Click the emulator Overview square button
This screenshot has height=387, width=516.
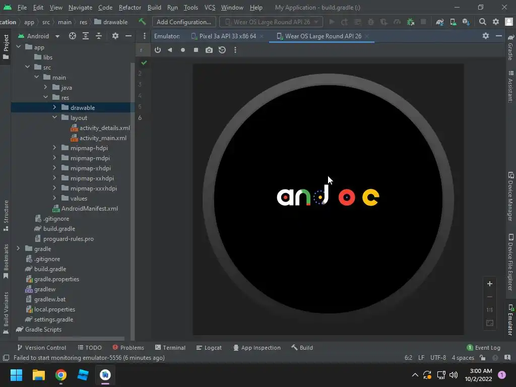click(x=196, y=50)
